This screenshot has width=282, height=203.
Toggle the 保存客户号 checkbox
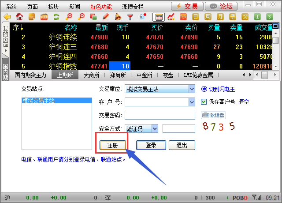pyautogui.click(x=204, y=102)
